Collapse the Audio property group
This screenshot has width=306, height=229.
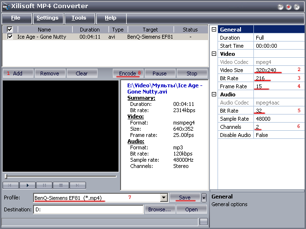(x=214, y=94)
